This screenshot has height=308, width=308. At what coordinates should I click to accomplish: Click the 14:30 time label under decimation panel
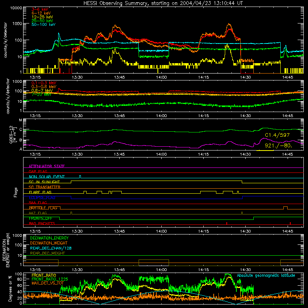tap(246, 270)
